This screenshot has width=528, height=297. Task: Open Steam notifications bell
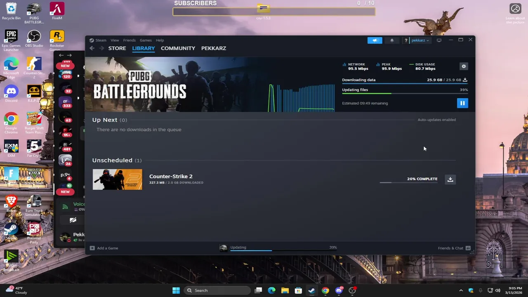coord(392,40)
